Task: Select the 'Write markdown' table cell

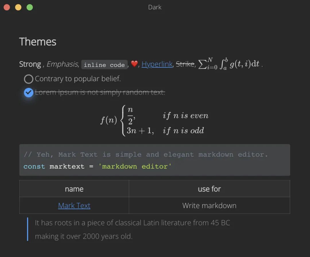Action: [x=209, y=205]
